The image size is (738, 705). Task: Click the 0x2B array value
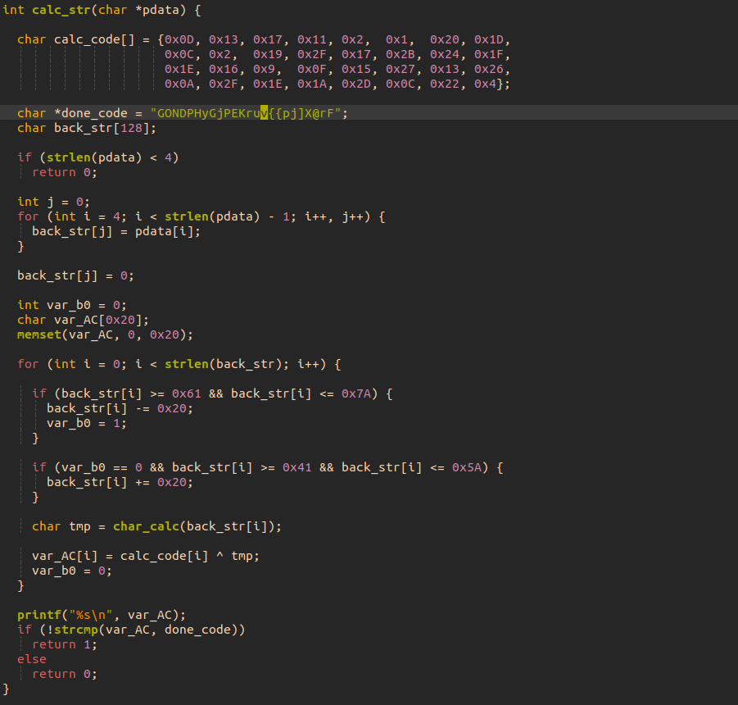point(400,55)
